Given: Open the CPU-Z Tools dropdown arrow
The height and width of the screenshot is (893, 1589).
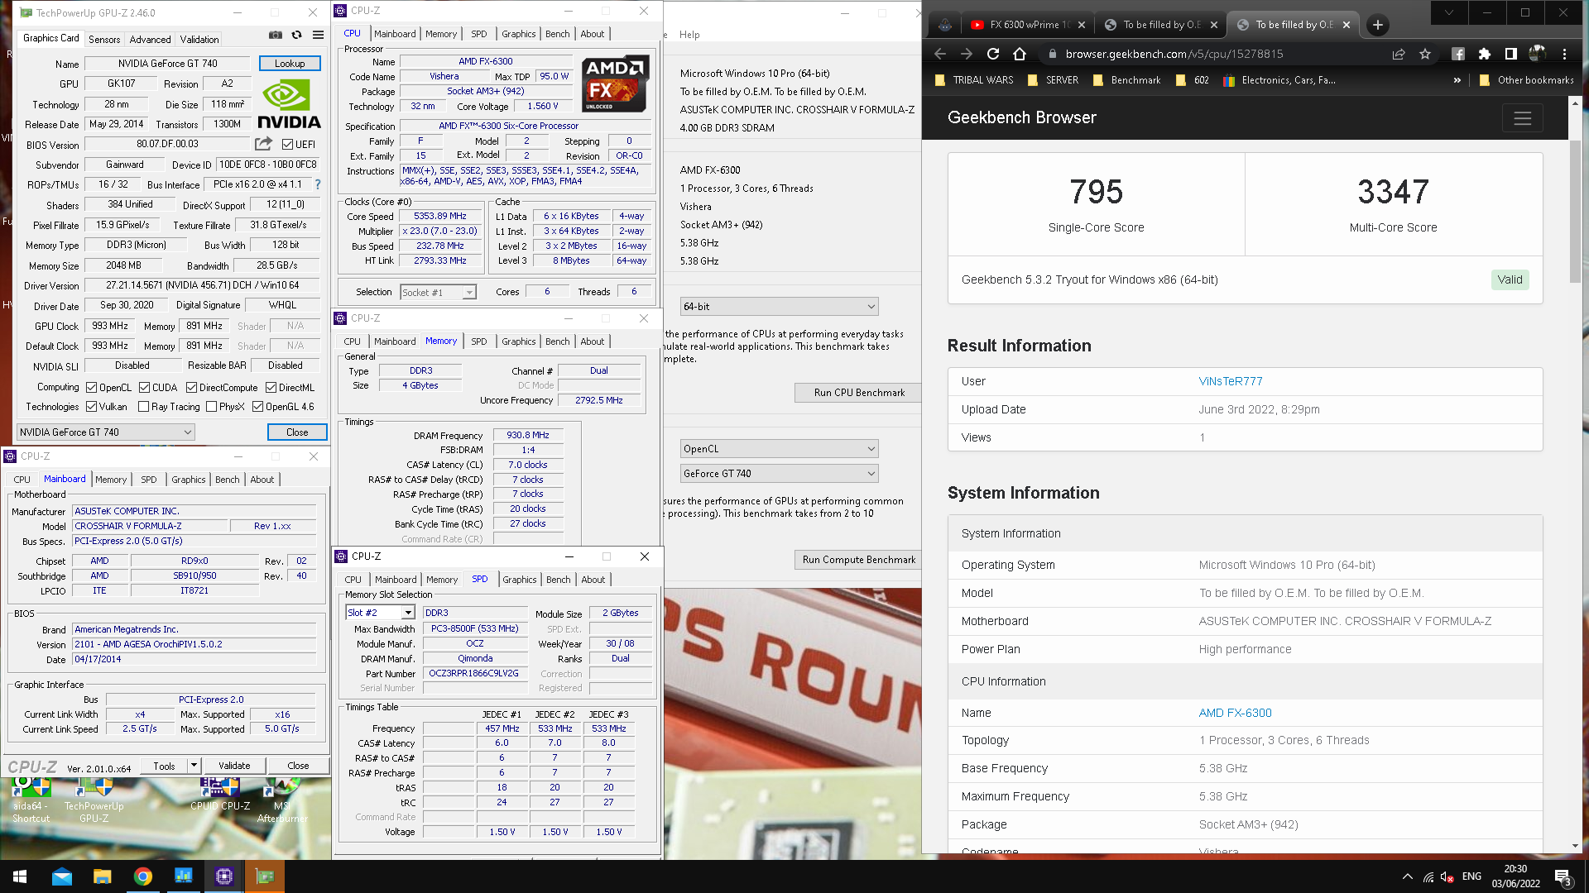Looking at the screenshot, I should (x=194, y=766).
